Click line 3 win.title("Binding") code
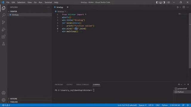Image resolution: width=191 pixels, height=107 pixels. (x=73, y=20)
